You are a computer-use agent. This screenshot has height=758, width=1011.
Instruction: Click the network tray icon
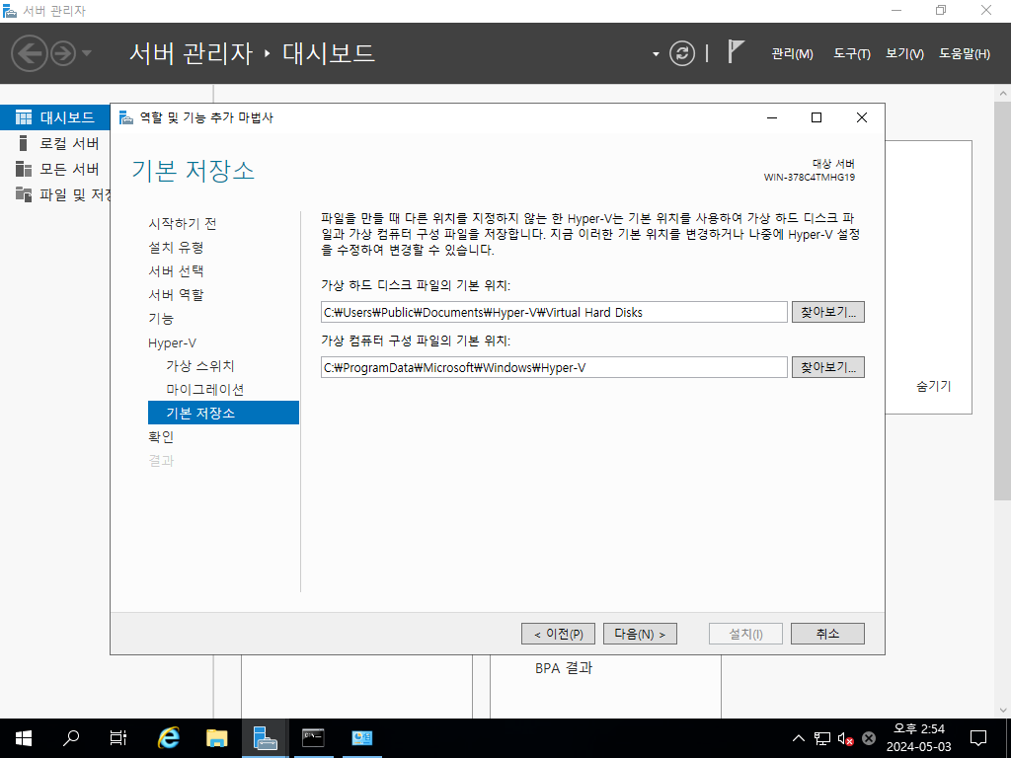click(x=822, y=738)
